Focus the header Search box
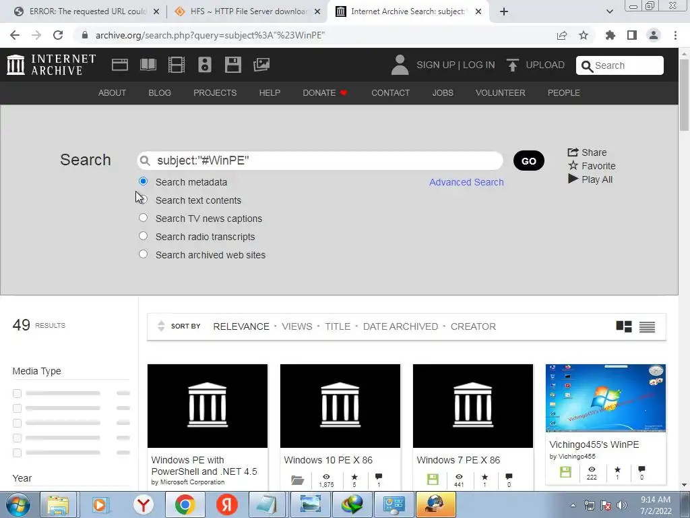This screenshot has height=518, width=690. [x=620, y=65]
